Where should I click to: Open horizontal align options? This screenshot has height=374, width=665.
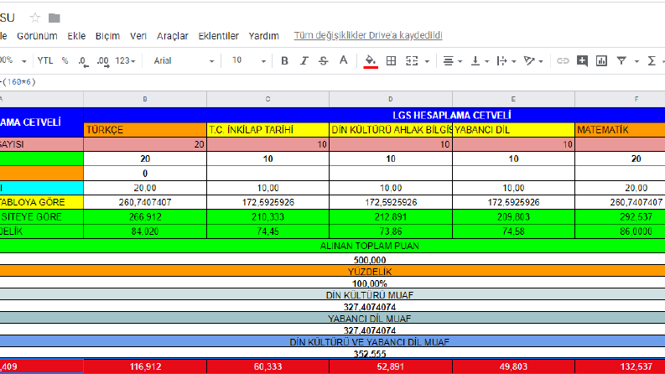pyautogui.click(x=452, y=61)
